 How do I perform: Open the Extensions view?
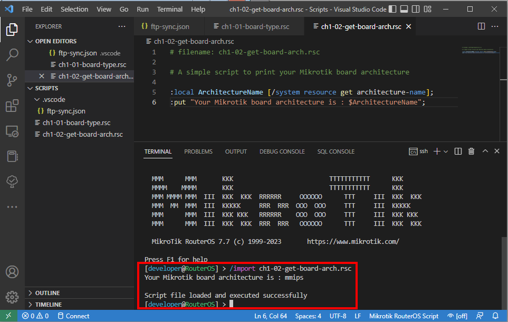pyautogui.click(x=12, y=106)
